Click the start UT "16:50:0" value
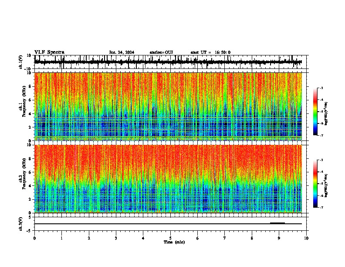Viewport: 345px width, 267px height. pos(223,52)
